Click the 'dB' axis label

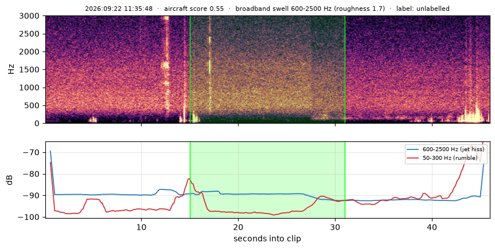click(x=10, y=180)
